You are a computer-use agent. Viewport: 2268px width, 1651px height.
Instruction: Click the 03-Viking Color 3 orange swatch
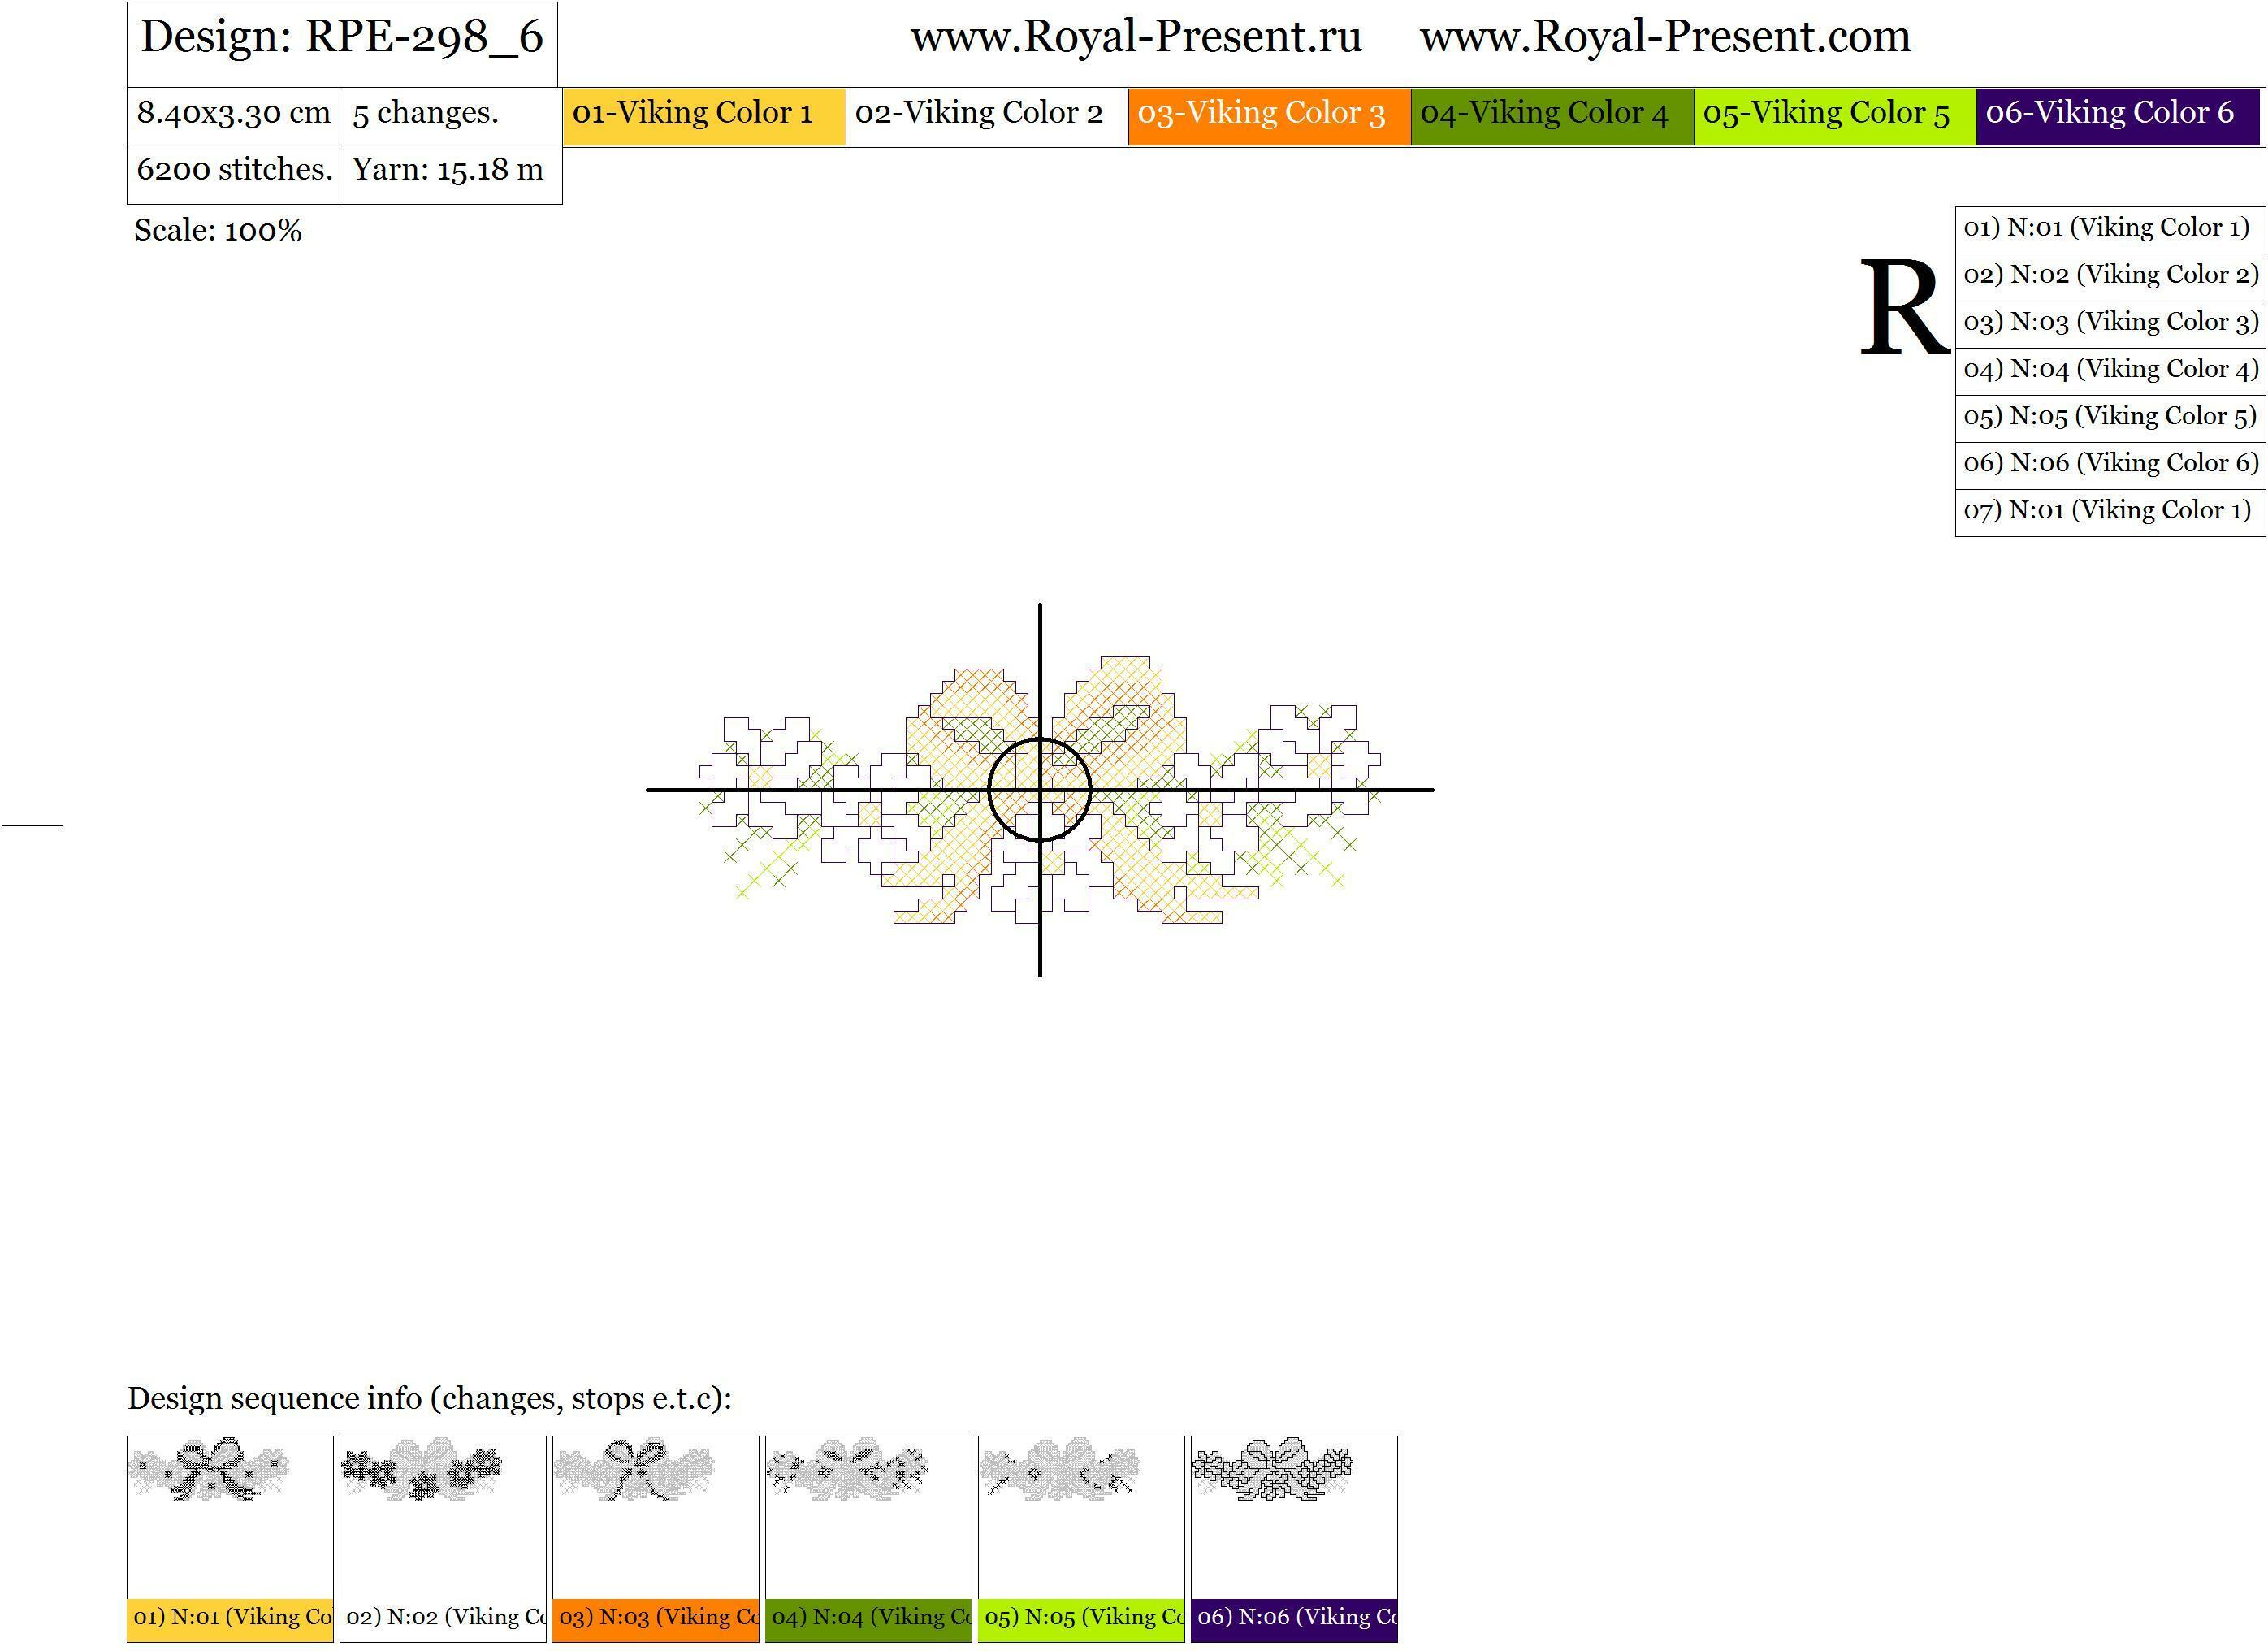[1269, 117]
